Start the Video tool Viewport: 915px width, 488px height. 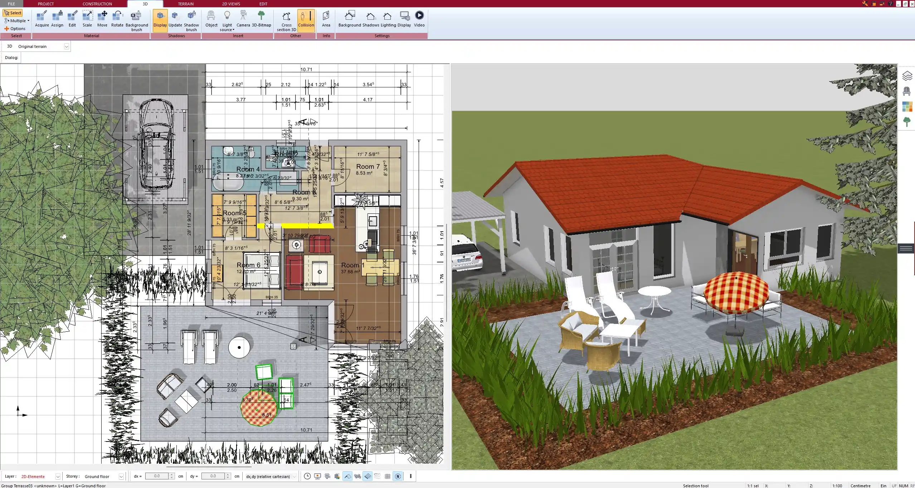click(x=419, y=19)
